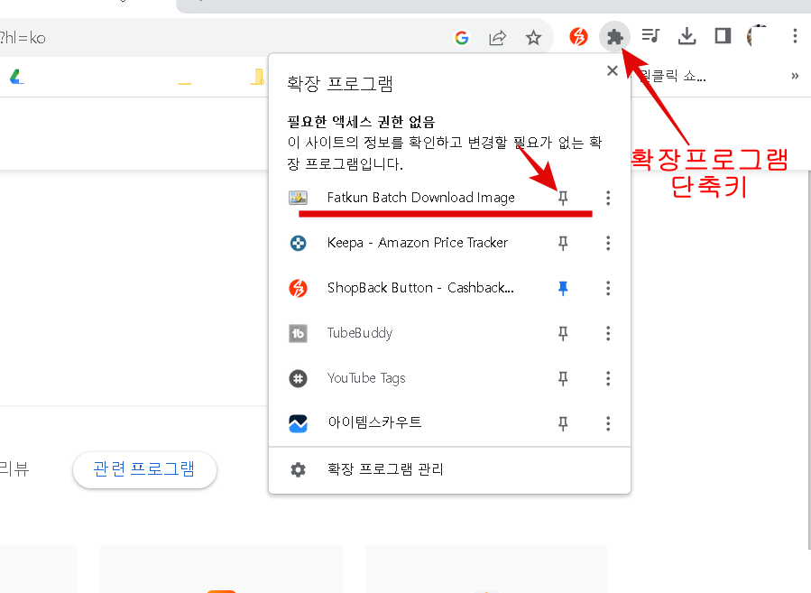Pin Fatkun Batch Download Image to toolbar
The height and width of the screenshot is (593, 811).
click(563, 198)
